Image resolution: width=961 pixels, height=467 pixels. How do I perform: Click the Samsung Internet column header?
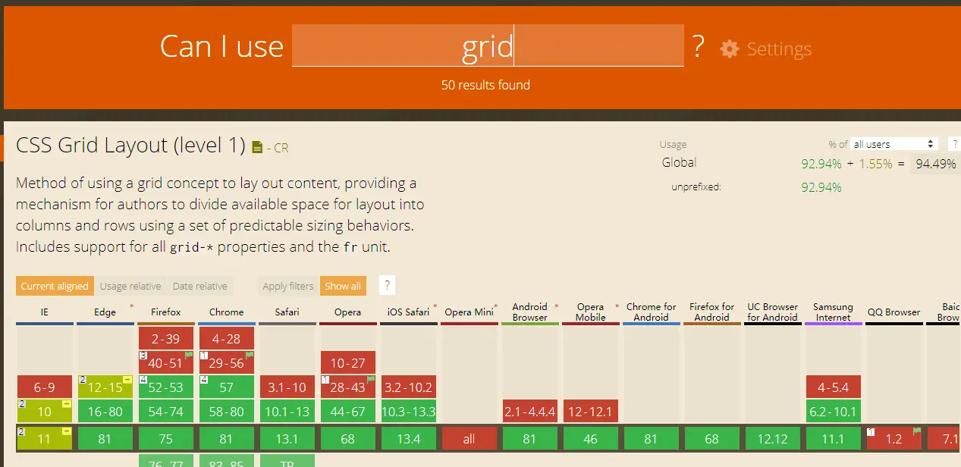click(834, 312)
